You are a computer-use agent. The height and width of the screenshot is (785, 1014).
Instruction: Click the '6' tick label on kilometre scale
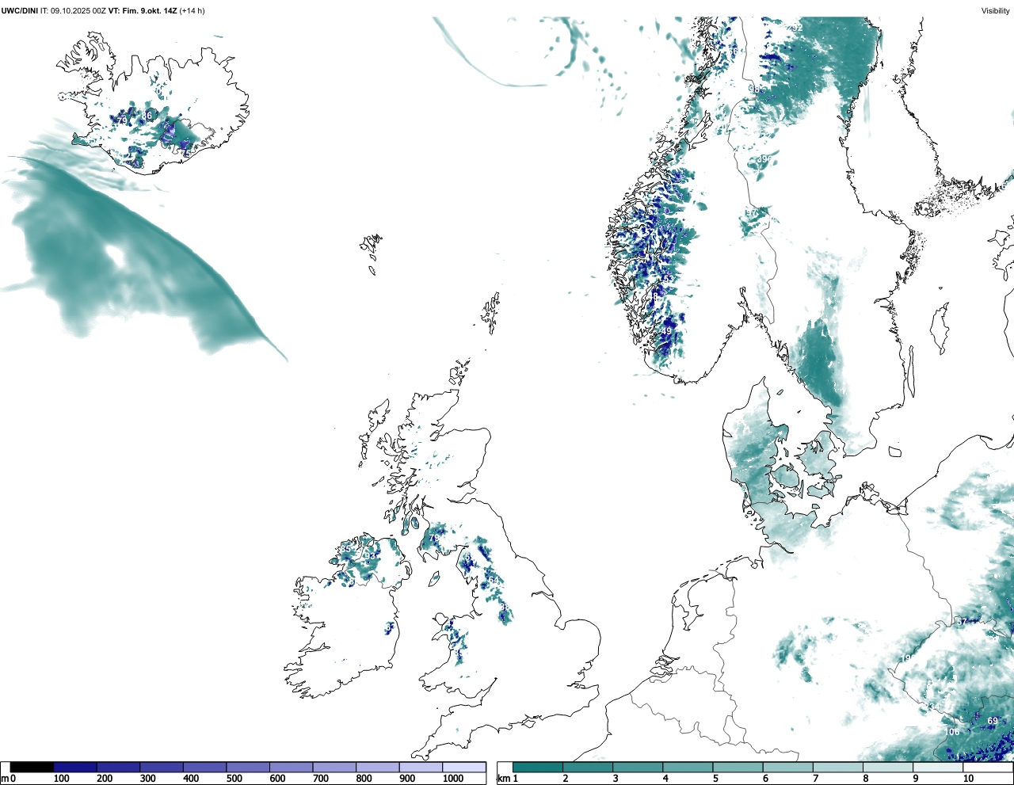pos(766,779)
